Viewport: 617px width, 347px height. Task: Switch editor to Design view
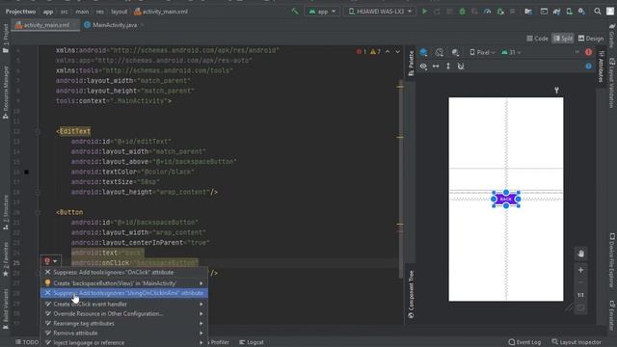point(591,39)
